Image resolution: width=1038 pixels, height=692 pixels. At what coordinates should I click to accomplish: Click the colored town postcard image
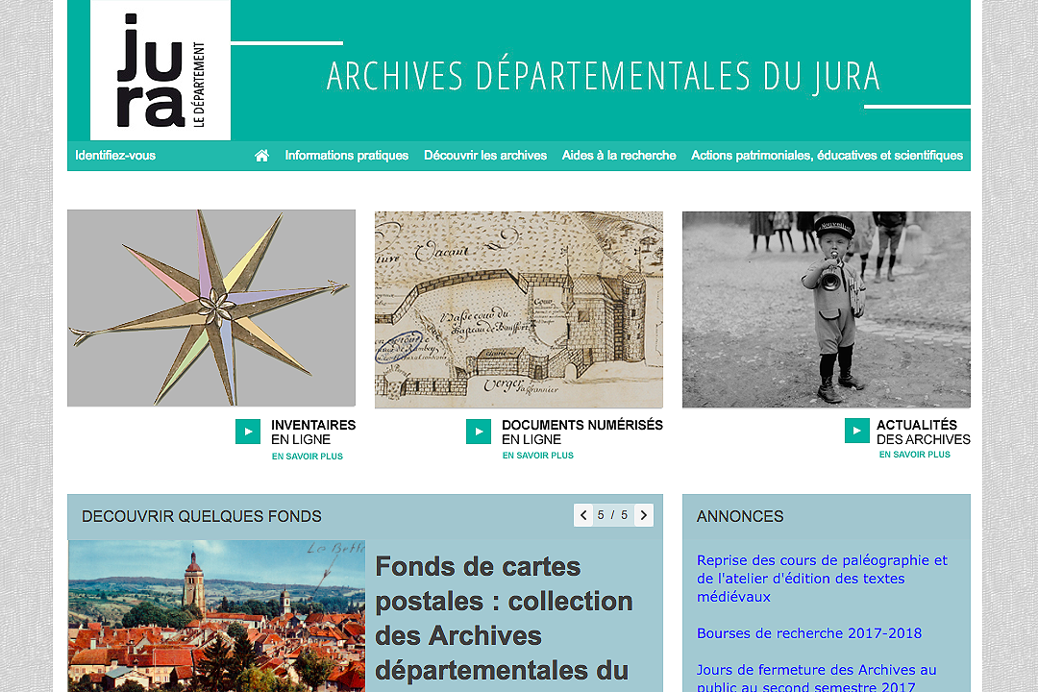click(216, 616)
